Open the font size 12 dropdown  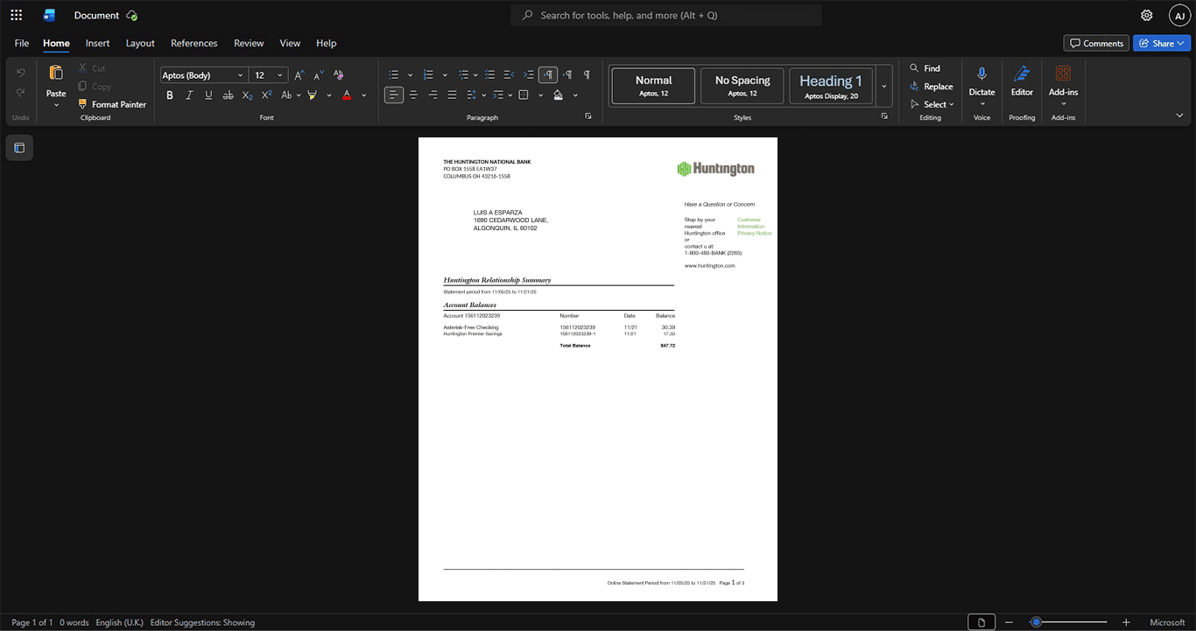pos(280,75)
